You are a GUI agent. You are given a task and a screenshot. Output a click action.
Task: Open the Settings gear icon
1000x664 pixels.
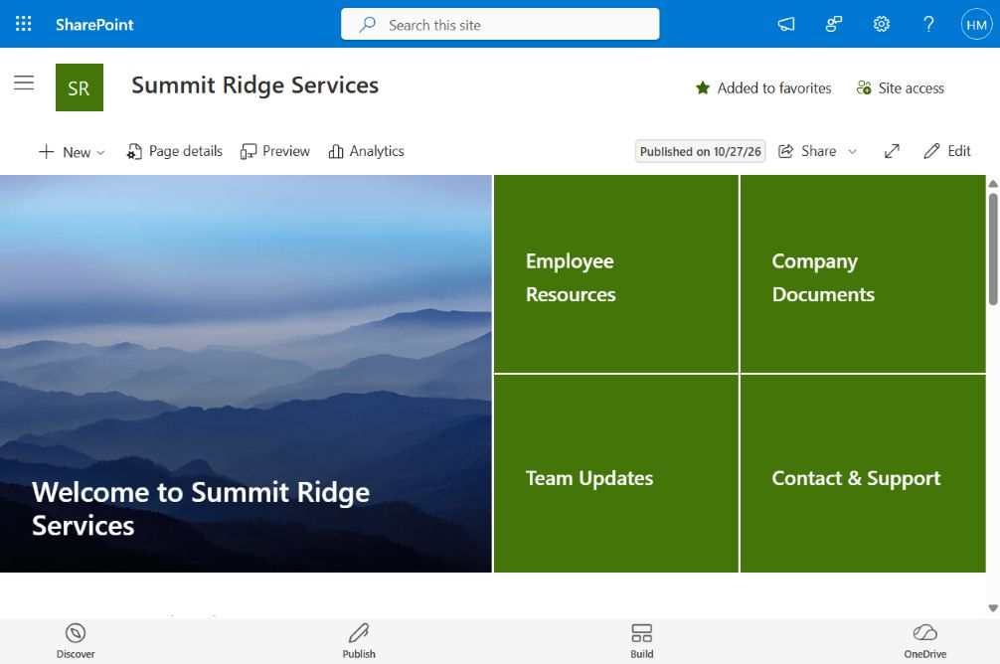point(882,24)
